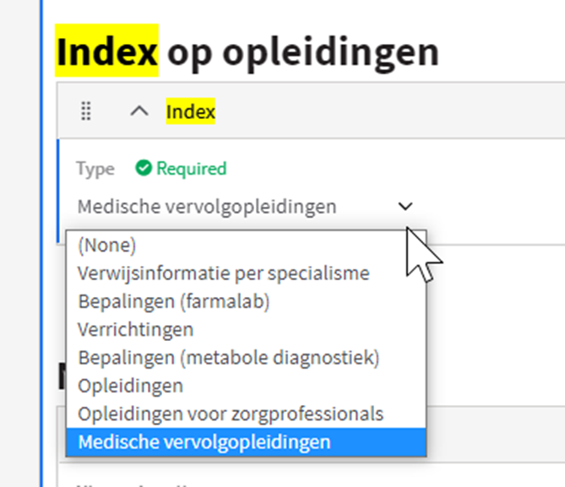Click the Type dropdown arrow
This screenshot has width=565, height=487.
405,206
